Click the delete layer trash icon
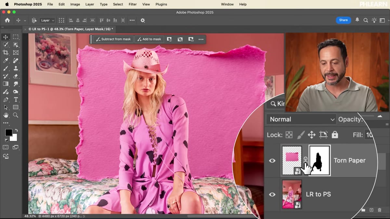The image size is (390, 219). 379,210
